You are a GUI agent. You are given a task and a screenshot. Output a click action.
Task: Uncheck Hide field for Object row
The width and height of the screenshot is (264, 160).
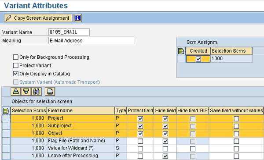pos(165,134)
